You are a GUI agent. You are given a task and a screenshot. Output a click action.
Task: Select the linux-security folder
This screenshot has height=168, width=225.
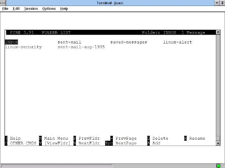tap(24, 47)
